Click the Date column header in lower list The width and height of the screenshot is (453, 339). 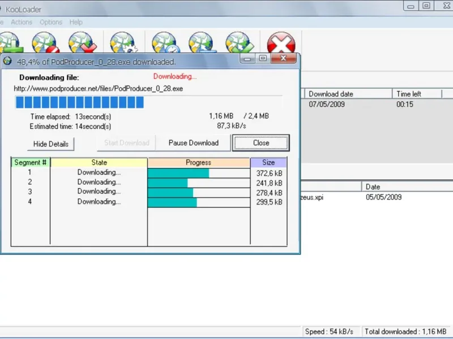pos(373,186)
